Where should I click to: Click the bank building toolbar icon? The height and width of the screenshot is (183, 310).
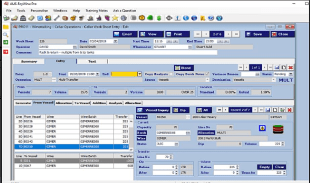[x=23, y=18]
